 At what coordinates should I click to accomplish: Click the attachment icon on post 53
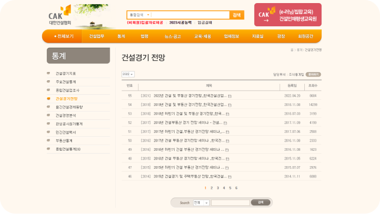227,114
